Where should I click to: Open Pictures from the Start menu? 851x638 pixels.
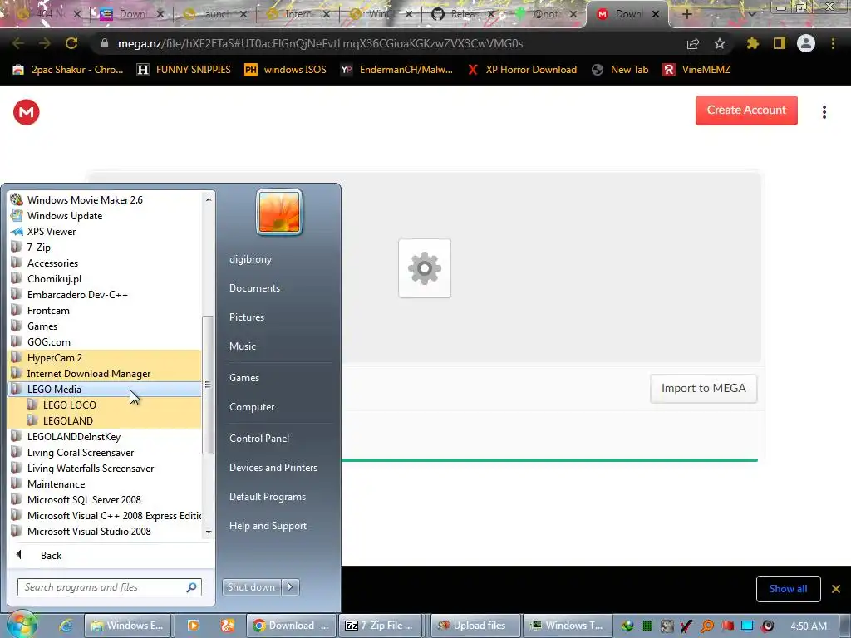point(246,317)
